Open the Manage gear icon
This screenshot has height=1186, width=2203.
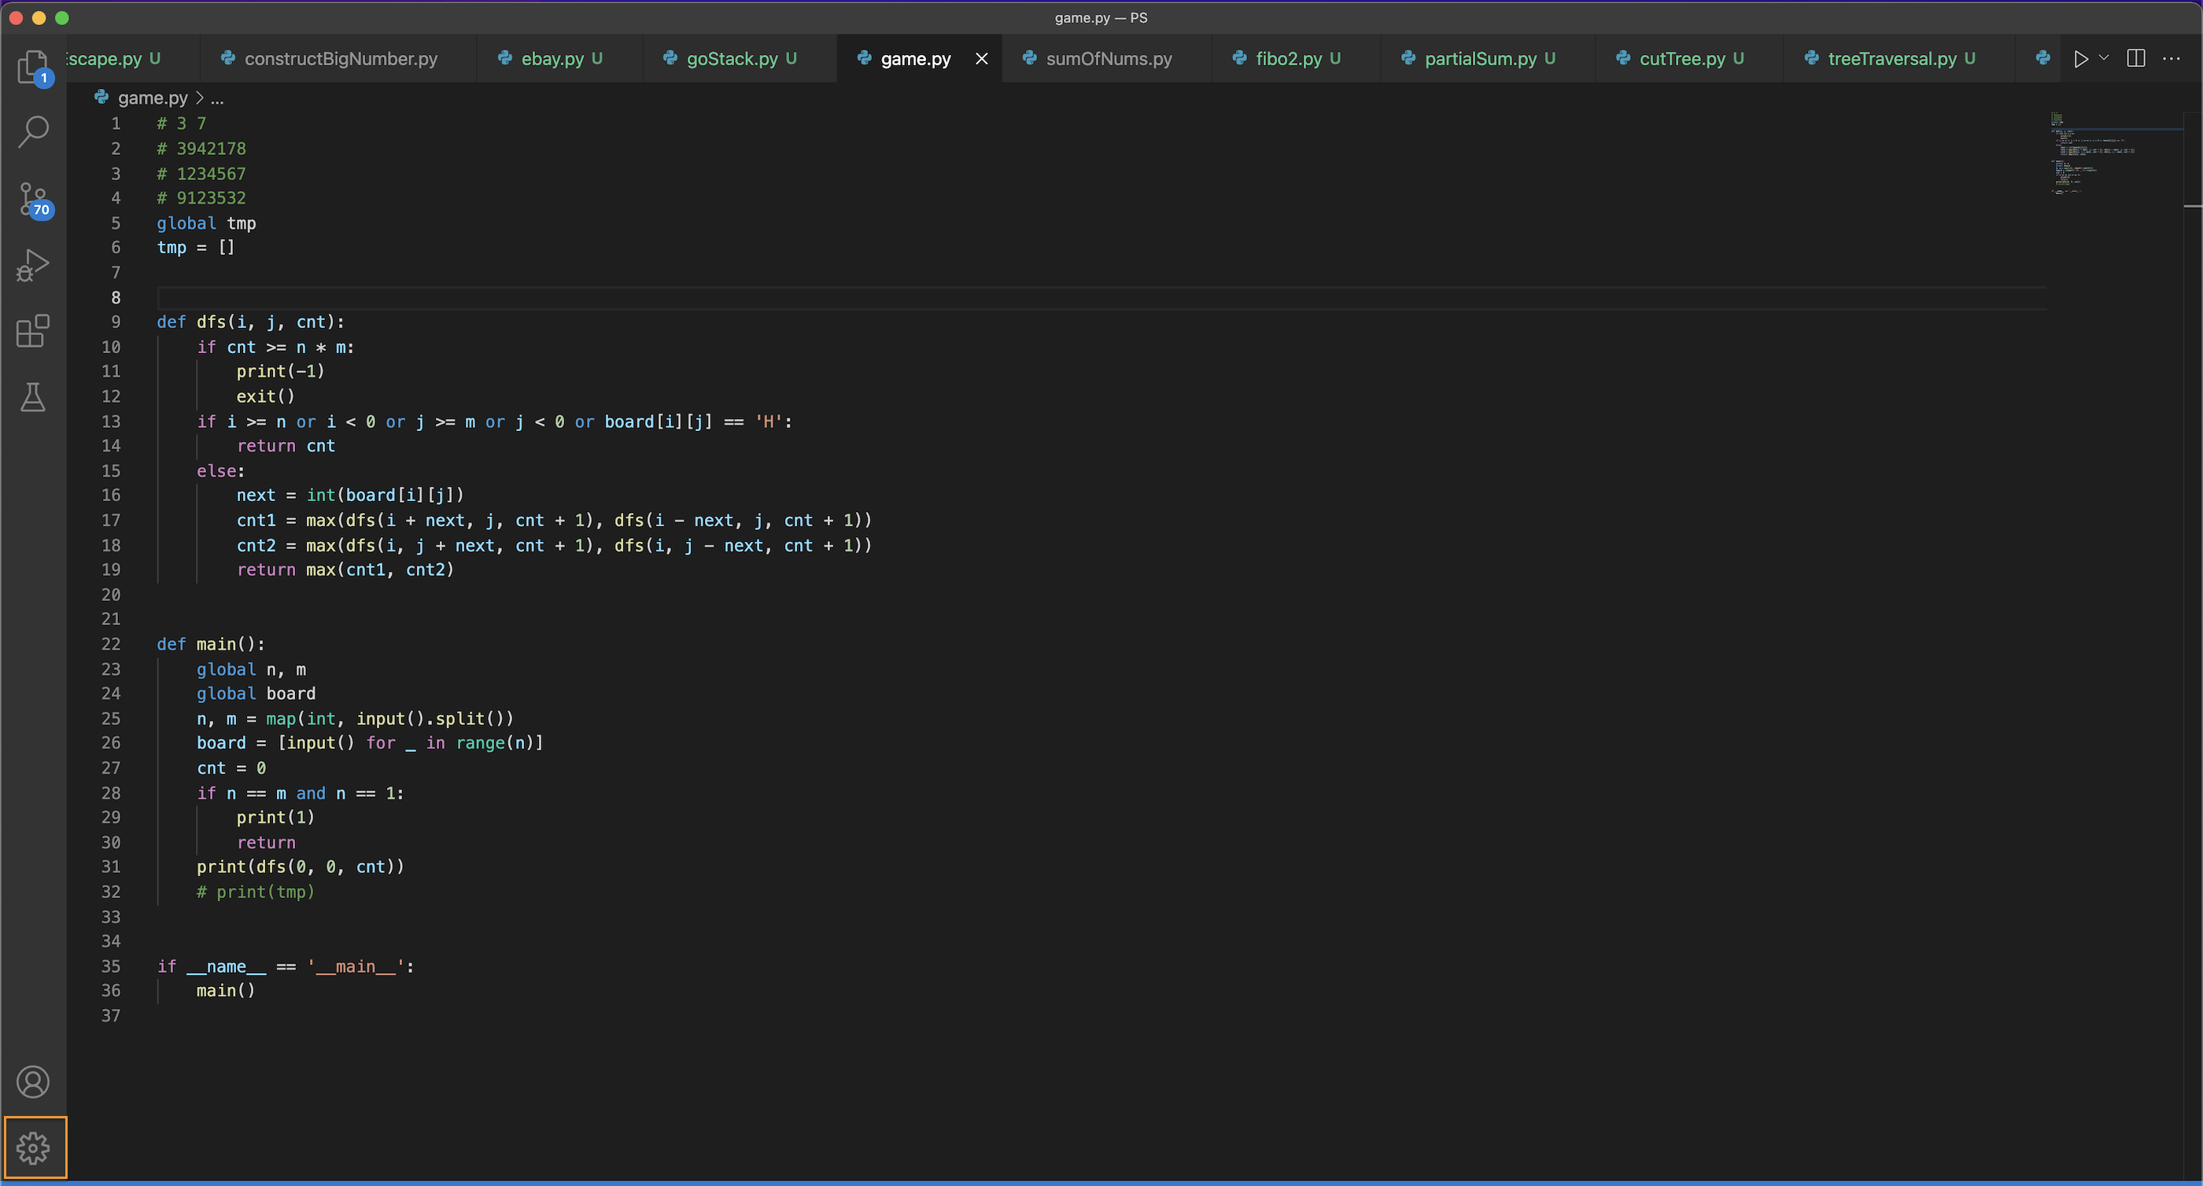click(x=34, y=1147)
